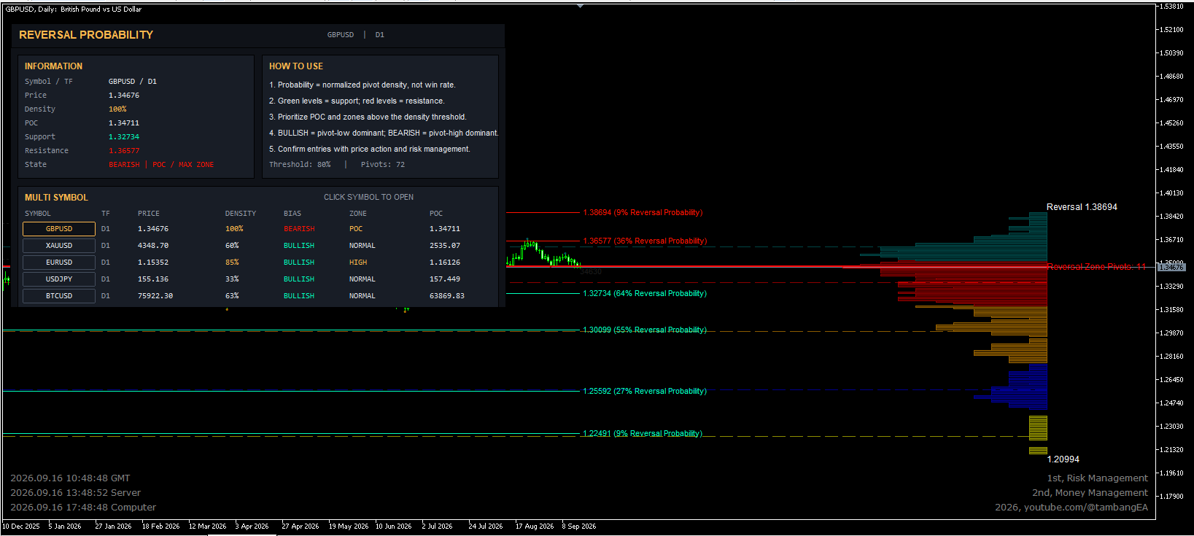Click the "1.22491 (9% Reversal Probability)" level label
This screenshot has width=1194, height=536.
click(643, 434)
